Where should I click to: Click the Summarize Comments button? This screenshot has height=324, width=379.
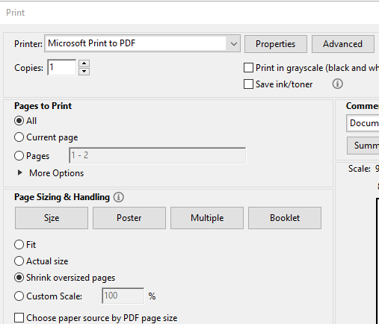coord(363,146)
